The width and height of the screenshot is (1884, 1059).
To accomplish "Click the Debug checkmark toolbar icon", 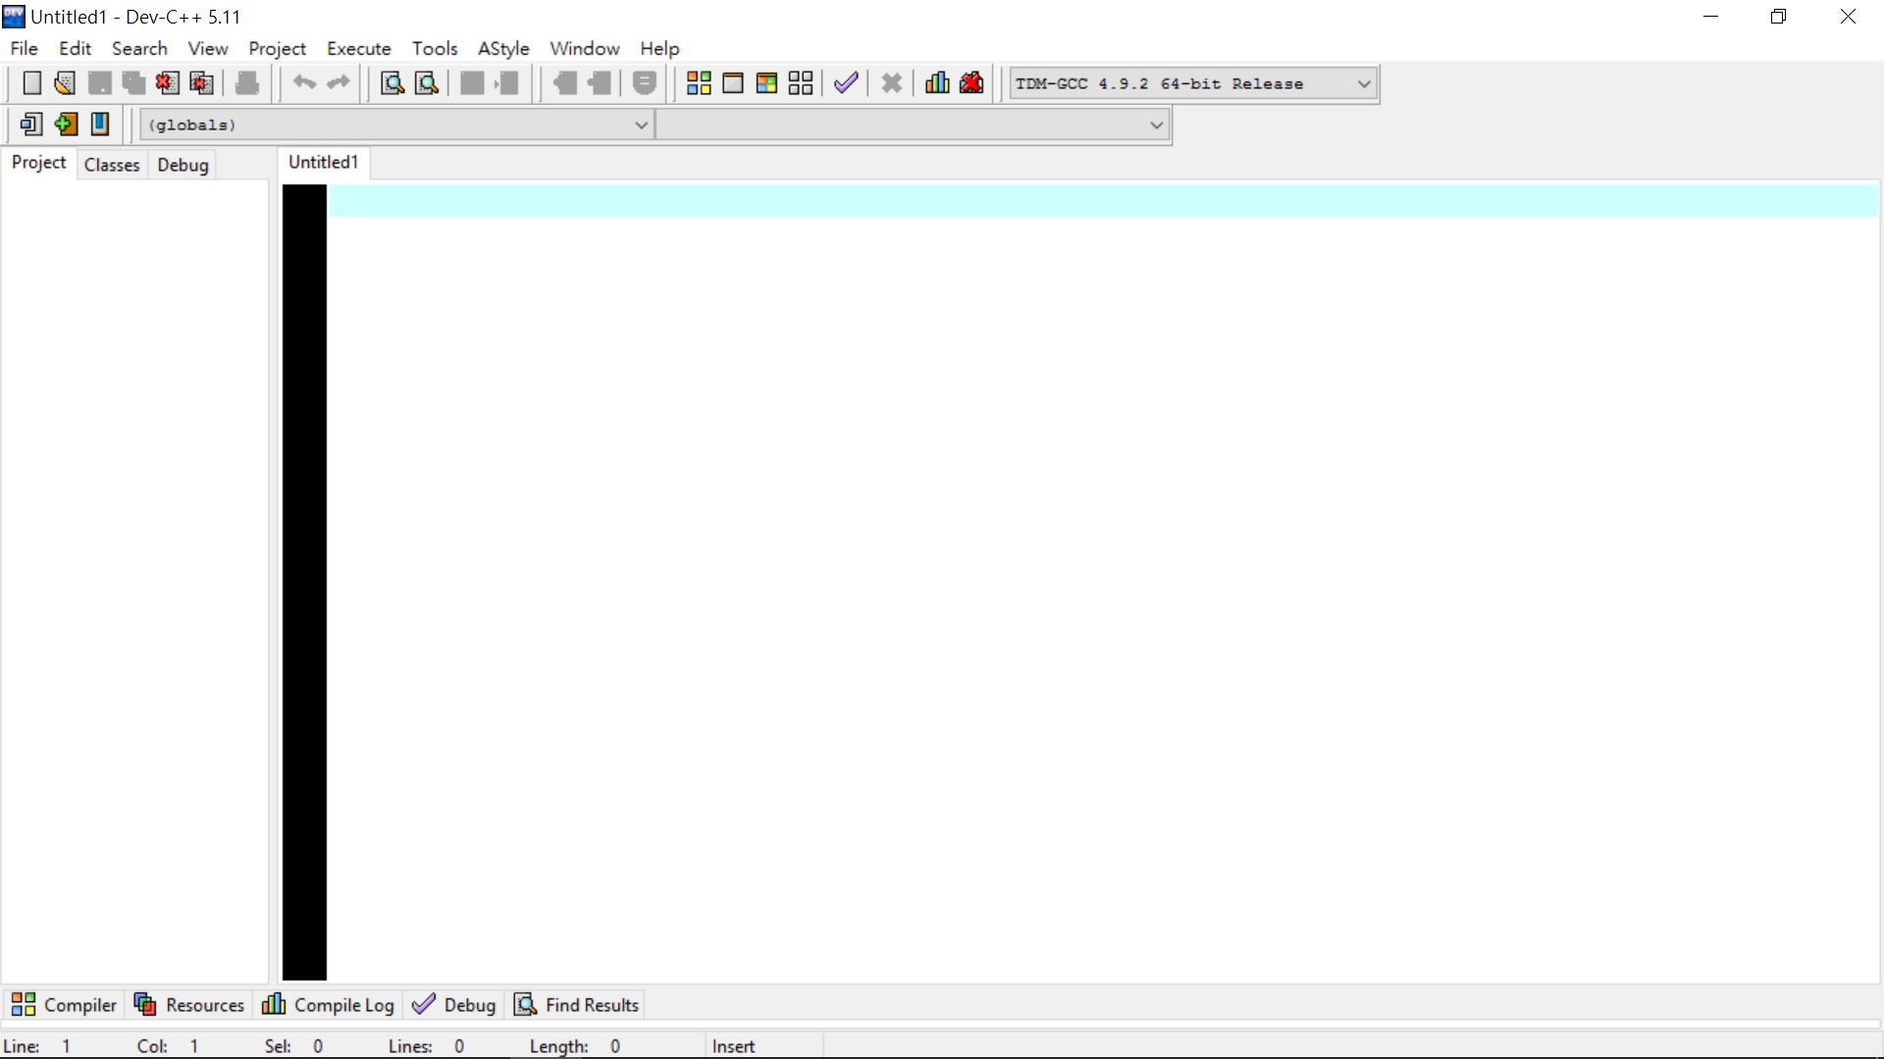I will [x=846, y=83].
